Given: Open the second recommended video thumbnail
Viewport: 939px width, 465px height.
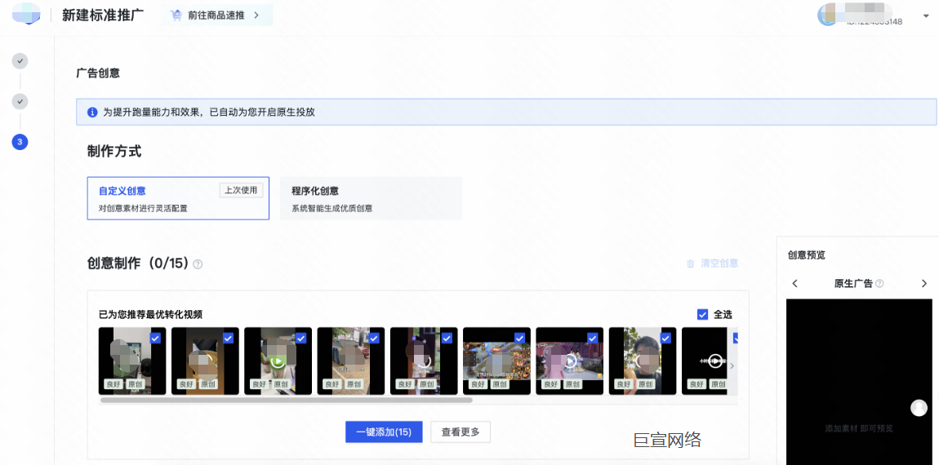Looking at the screenshot, I should pos(206,361).
